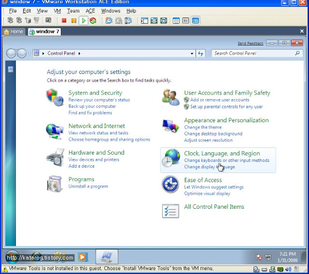Click the Clock, Language, and Region globe icon
This screenshot has width=309, height=274.
pos(170,158)
